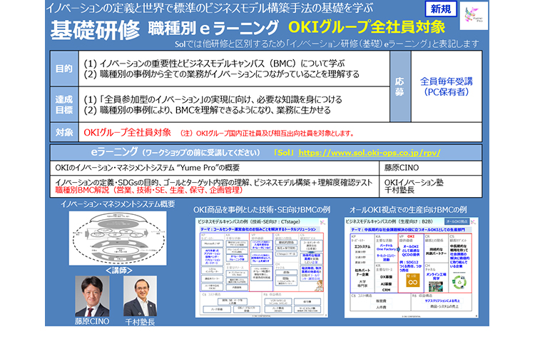Image resolution: width=535 pixels, height=357 pixels.
Task: Select red text OKIグループ全社員対象 in 対象 row
Action: click(x=127, y=132)
